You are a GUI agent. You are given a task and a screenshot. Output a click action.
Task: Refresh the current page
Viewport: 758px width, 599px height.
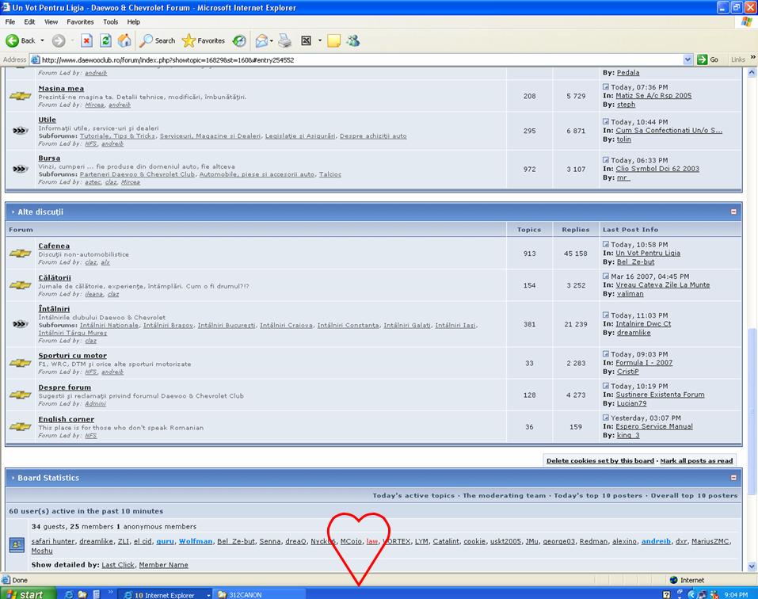pyautogui.click(x=105, y=40)
